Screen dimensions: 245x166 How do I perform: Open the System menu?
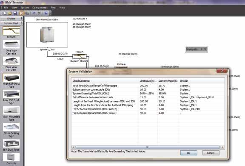25,8
